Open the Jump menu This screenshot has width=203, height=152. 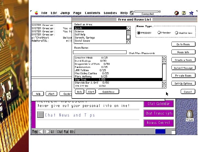coord(65,13)
